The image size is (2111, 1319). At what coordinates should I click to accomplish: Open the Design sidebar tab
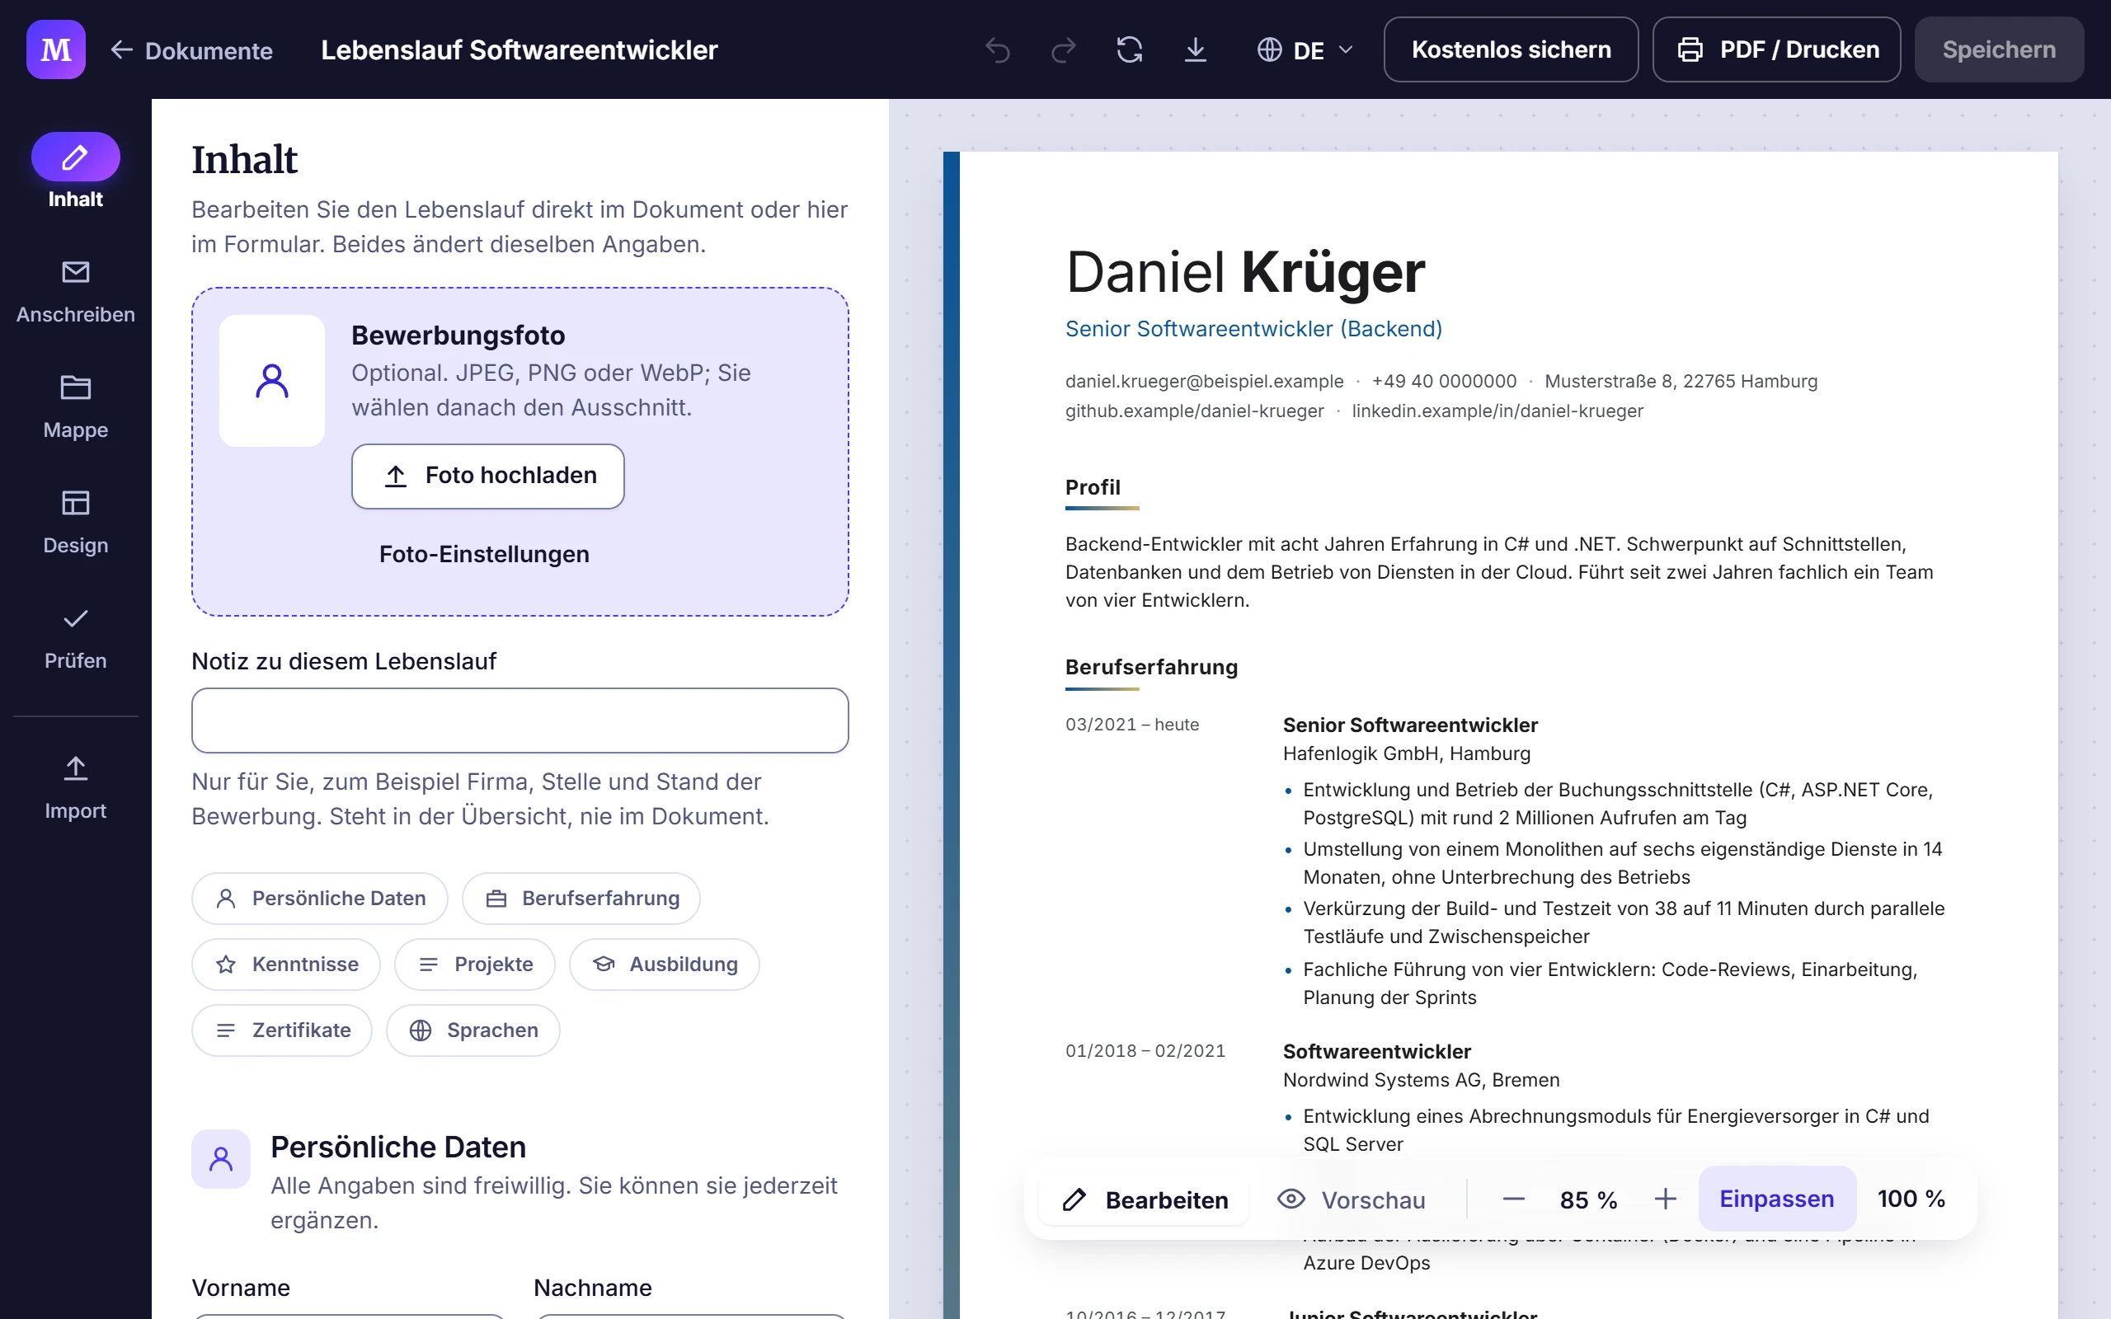[x=76, y=523]
